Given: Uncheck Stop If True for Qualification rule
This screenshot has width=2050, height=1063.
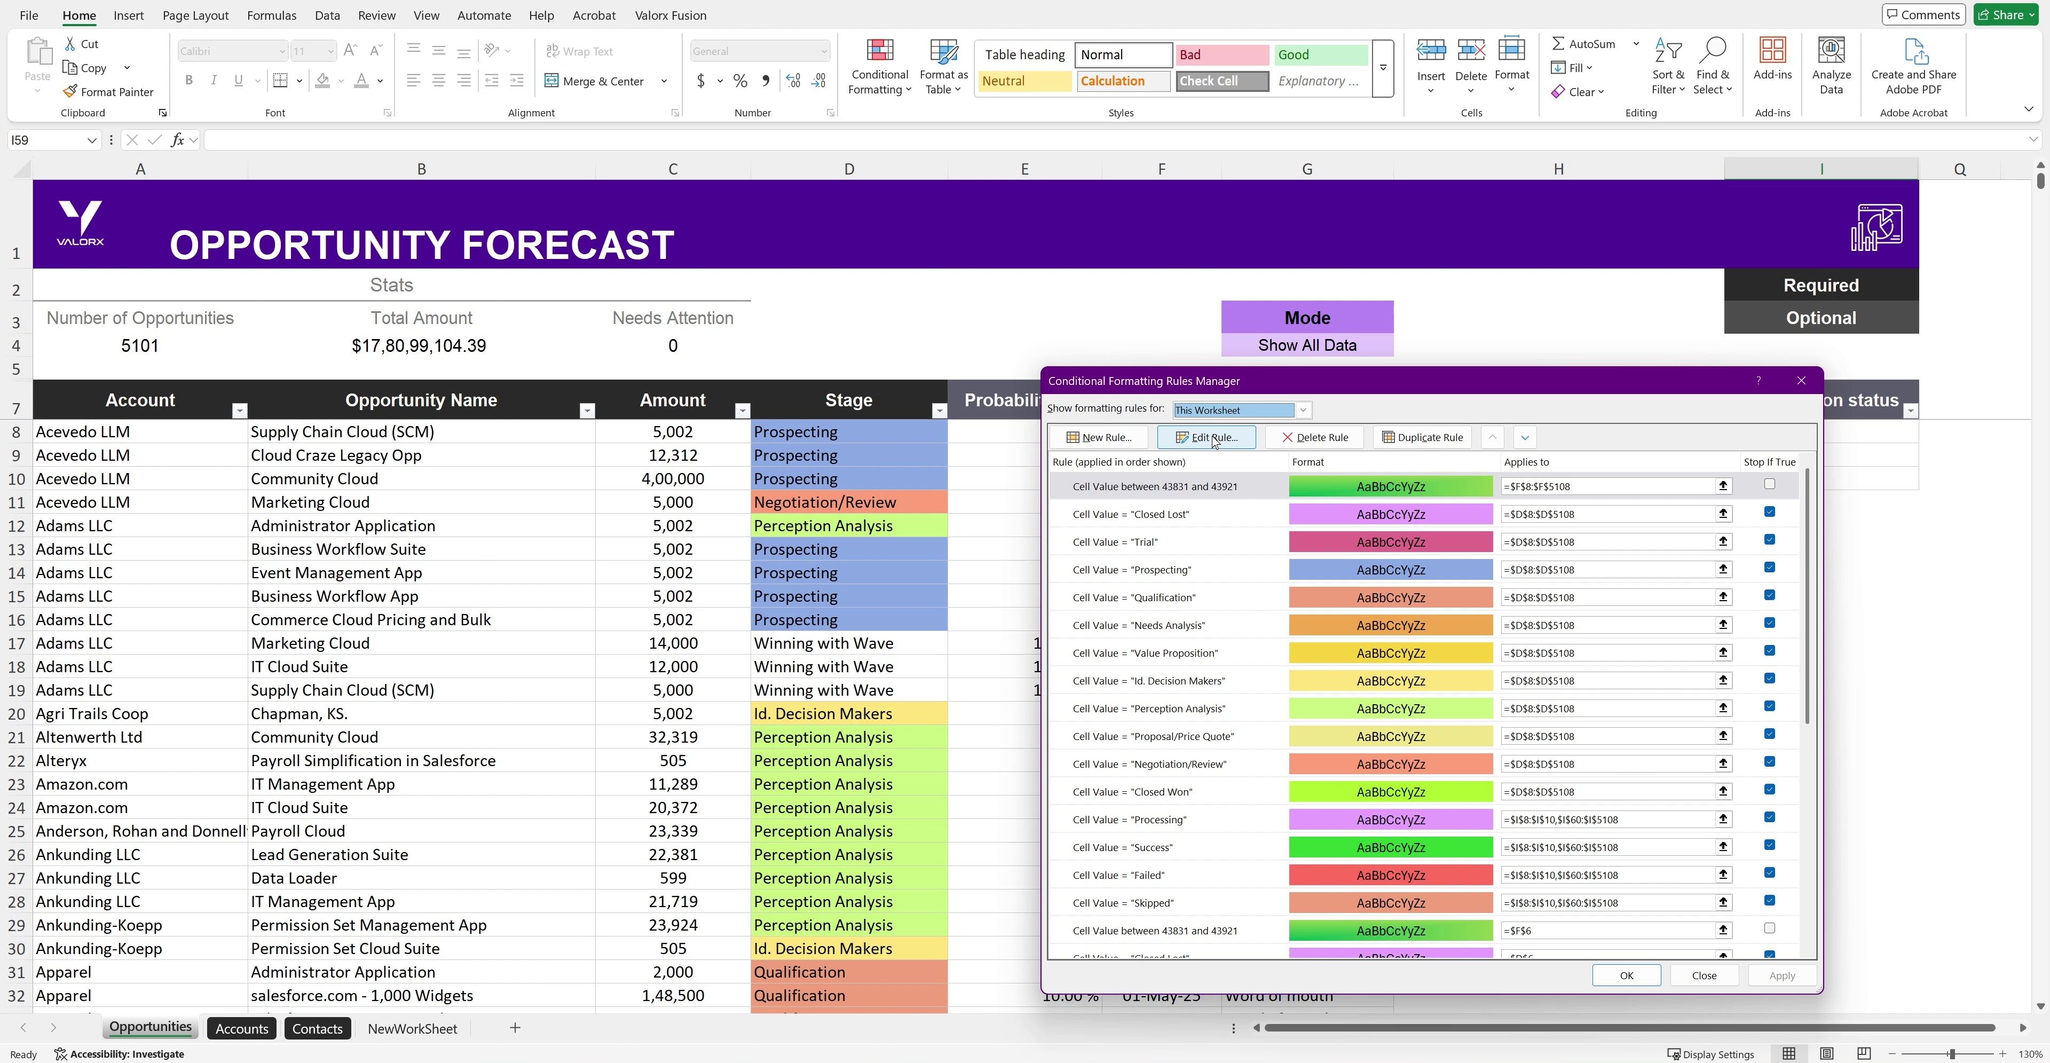Looking at the screenshot, I should [x=1769, y=595].
